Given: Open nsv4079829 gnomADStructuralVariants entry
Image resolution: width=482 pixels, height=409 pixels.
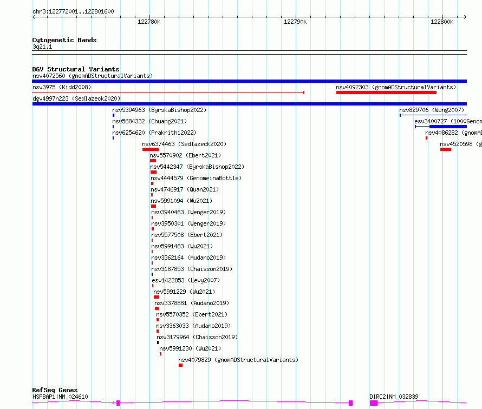Looking at the screenshot, I should [x=238, y=360].
